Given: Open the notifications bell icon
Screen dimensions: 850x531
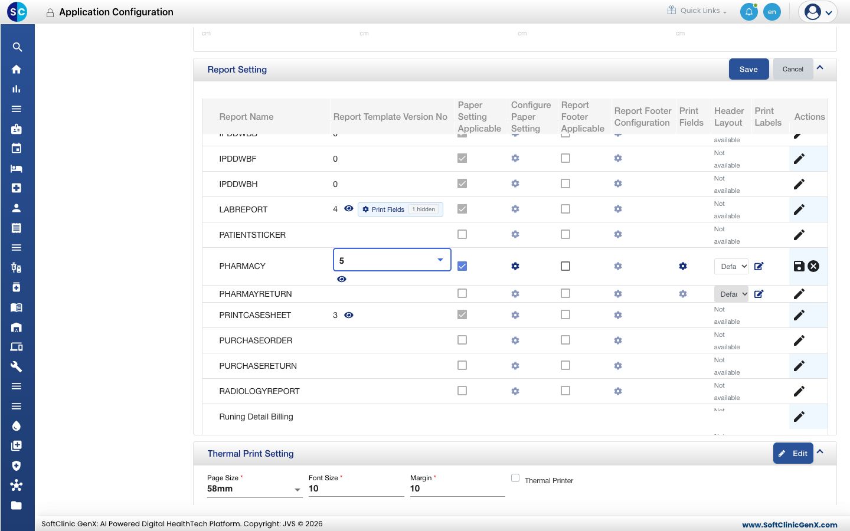Looking at the screenshot, I should (749, 12).
